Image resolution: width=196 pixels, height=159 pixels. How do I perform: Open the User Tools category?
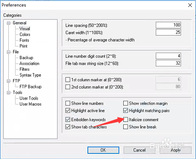point(29,98)
